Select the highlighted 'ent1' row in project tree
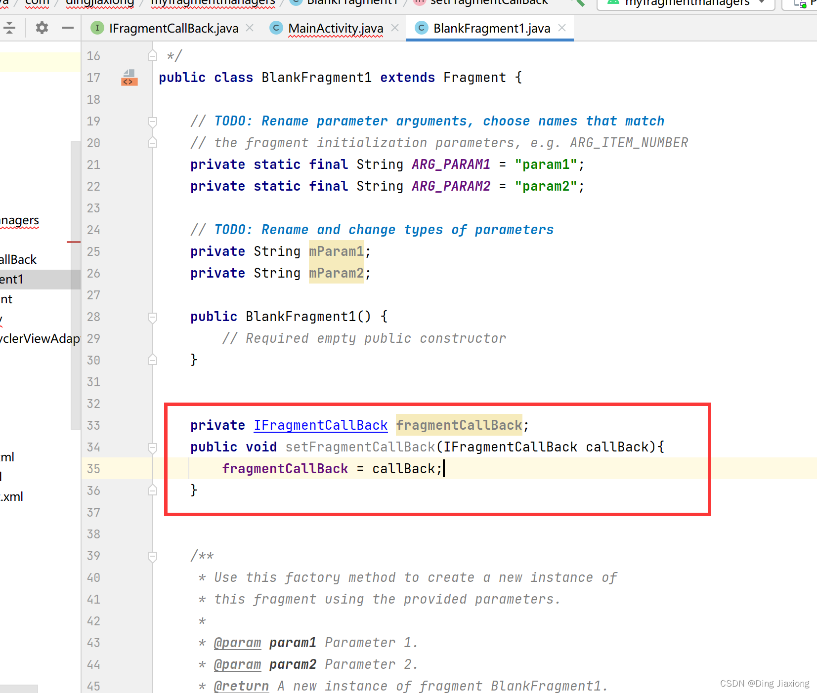Viewport: 817px width, 693px height. pos(40,279)
